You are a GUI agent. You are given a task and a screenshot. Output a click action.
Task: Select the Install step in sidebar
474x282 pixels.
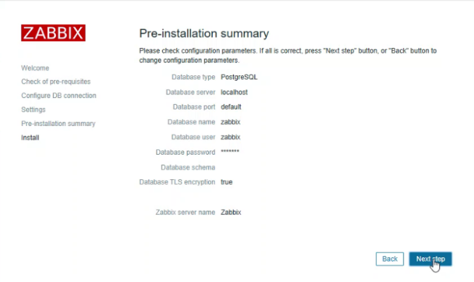coord(30,138)
